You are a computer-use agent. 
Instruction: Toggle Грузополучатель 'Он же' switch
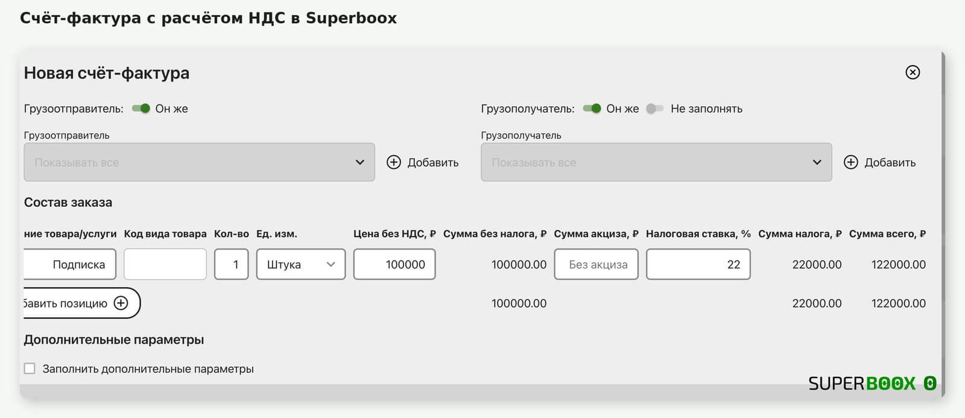592,109
